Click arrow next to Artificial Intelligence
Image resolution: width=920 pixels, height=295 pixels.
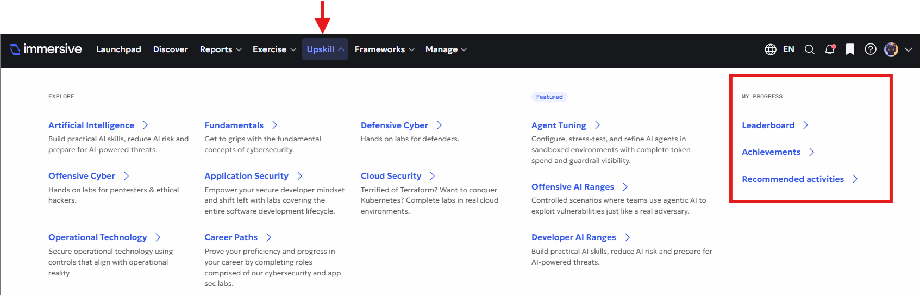point(145,125)
